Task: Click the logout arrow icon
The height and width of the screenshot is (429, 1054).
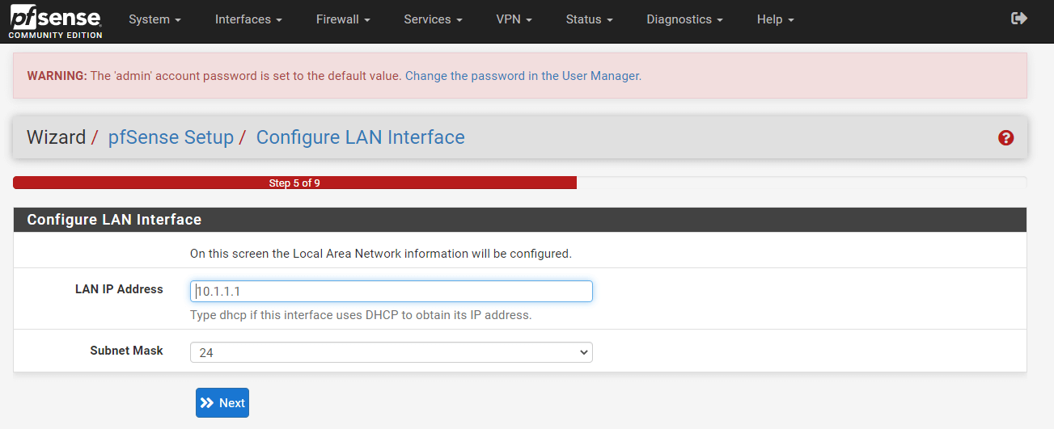Action: tap(1019, 19)
